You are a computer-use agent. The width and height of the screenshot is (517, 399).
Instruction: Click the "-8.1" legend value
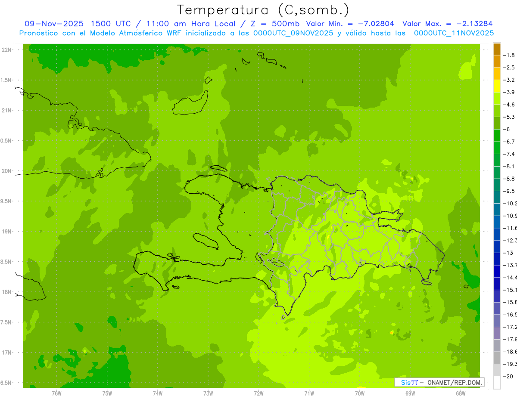coord(509,166)
